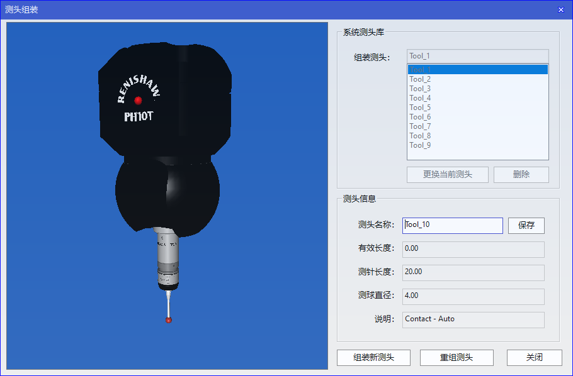This screenshot has width=573, height=376.
Task: Select Tool_9 in the probe list
Action: click(x=478, y=145)
